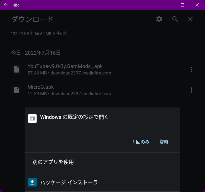This screenshot has height=192, width=205.
Task: Choose Windows の既定の設定で開く option
Action: [x=74, y=117]
